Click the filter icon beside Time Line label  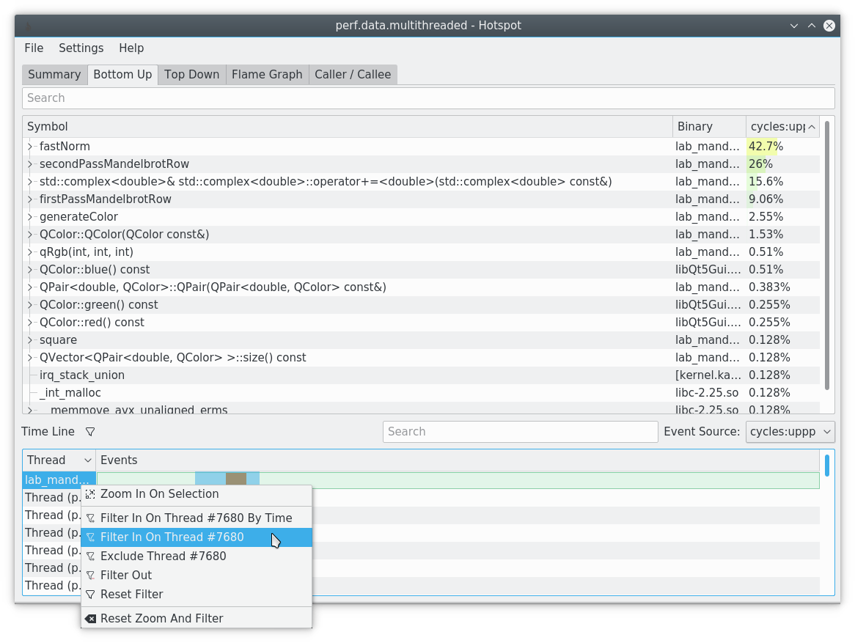(89, 431)
